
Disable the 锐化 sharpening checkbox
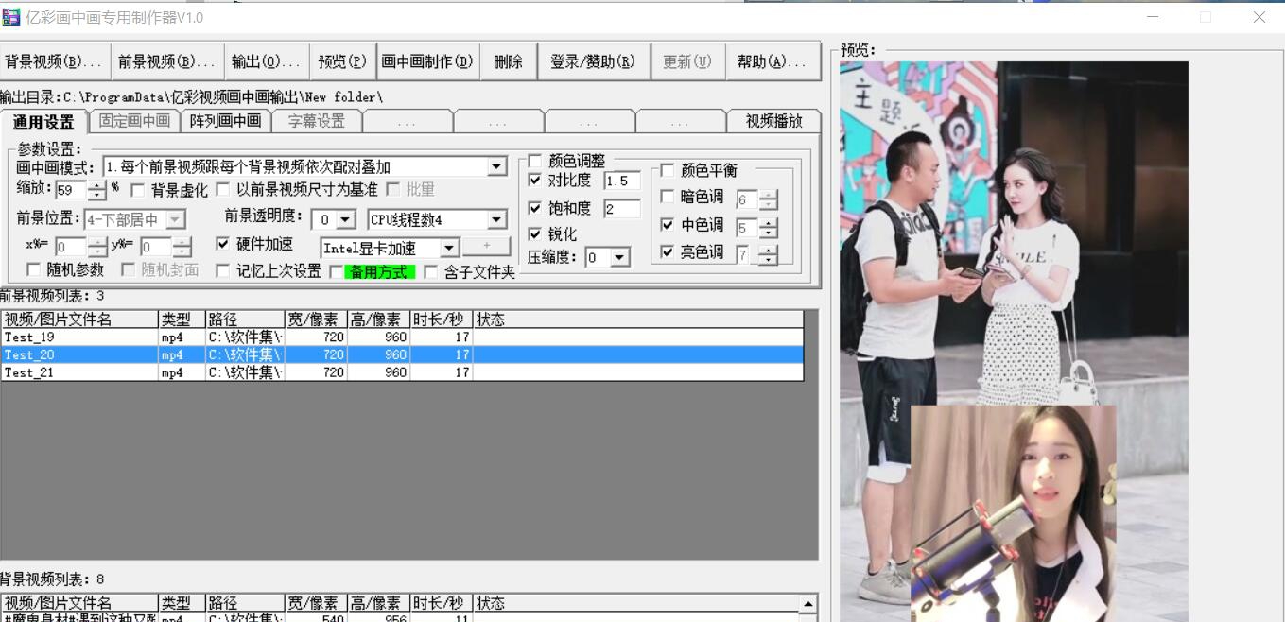click(x=536, y=234)
